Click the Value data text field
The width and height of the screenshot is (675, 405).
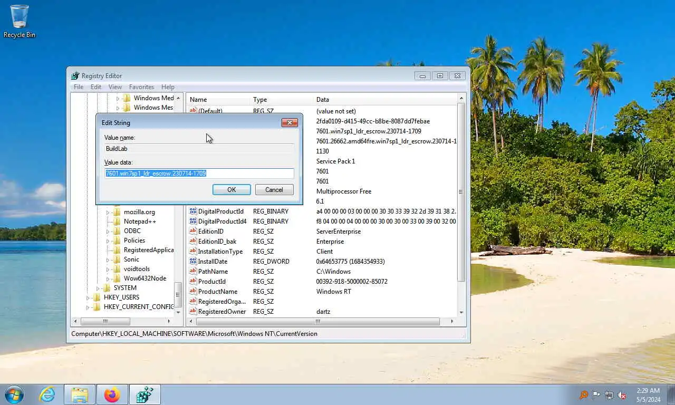point(199,173)
